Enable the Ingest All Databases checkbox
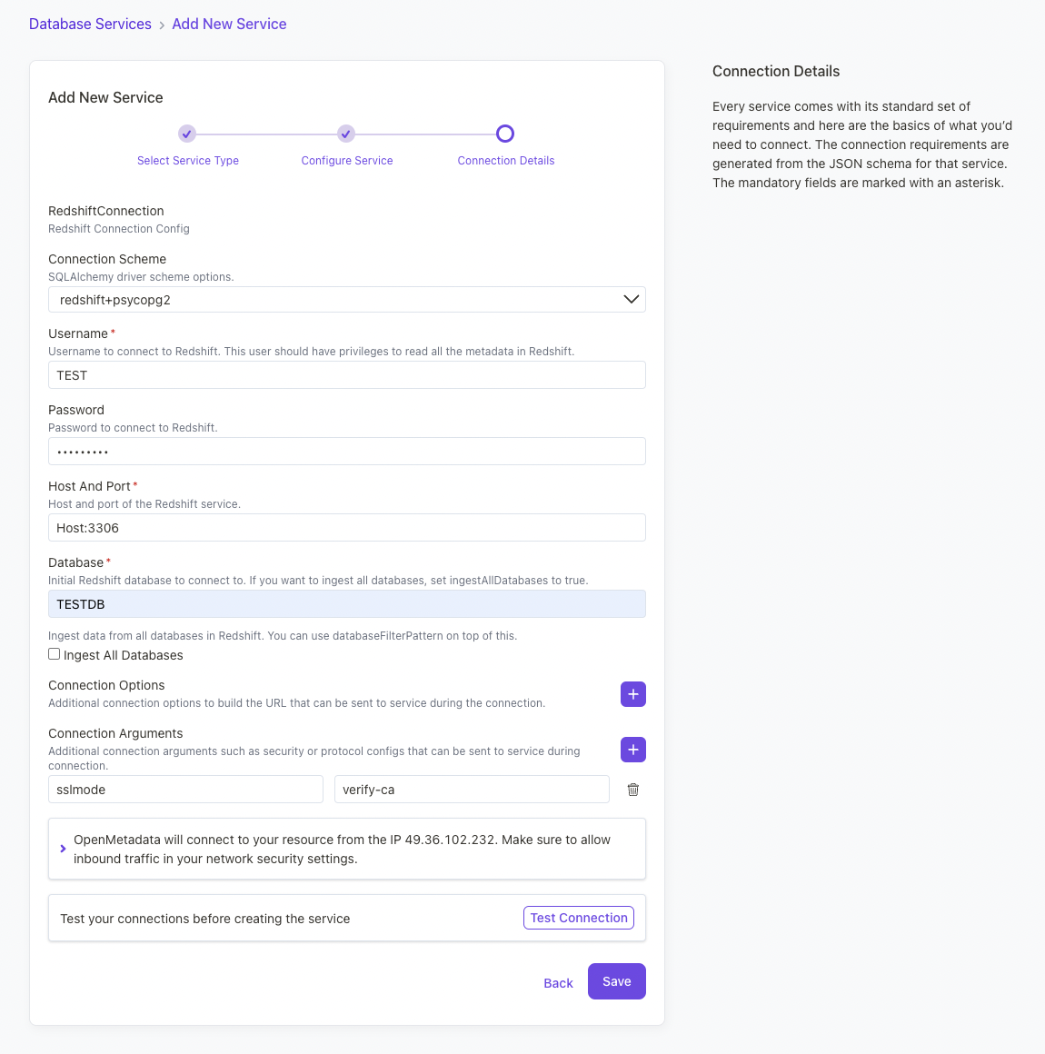 [54, 653]
